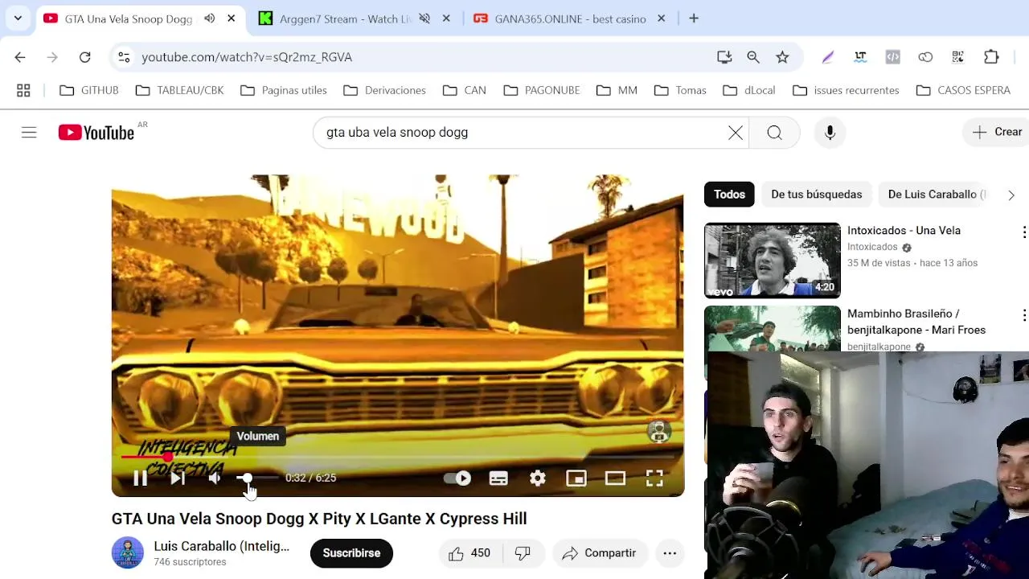The image size is (1029, 579).
Task: Open the QR code extension icon
Action: pyautogui.click(x=958, y=57)
